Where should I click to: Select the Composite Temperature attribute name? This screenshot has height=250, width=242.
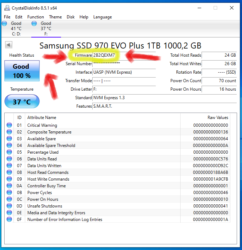(49, 132)
